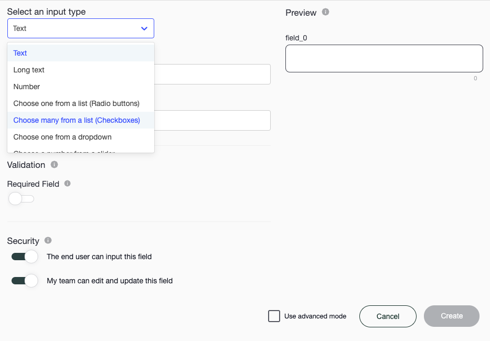
Task: Pick Choose one from a list (Radio buttons)
Action: [x=81, y=103]
